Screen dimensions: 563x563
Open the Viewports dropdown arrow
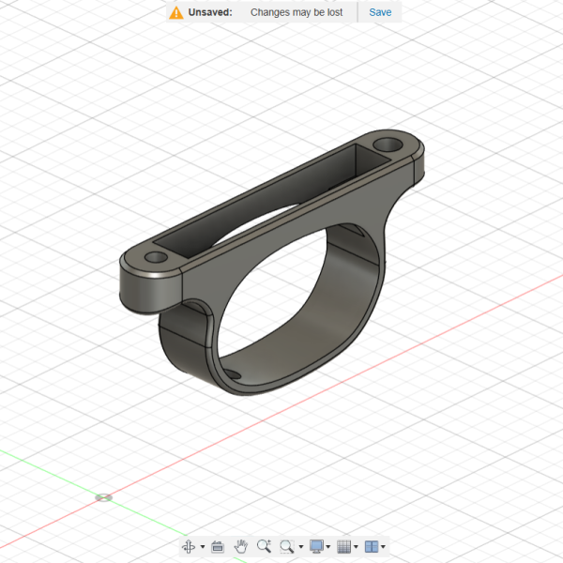(383, 547)
